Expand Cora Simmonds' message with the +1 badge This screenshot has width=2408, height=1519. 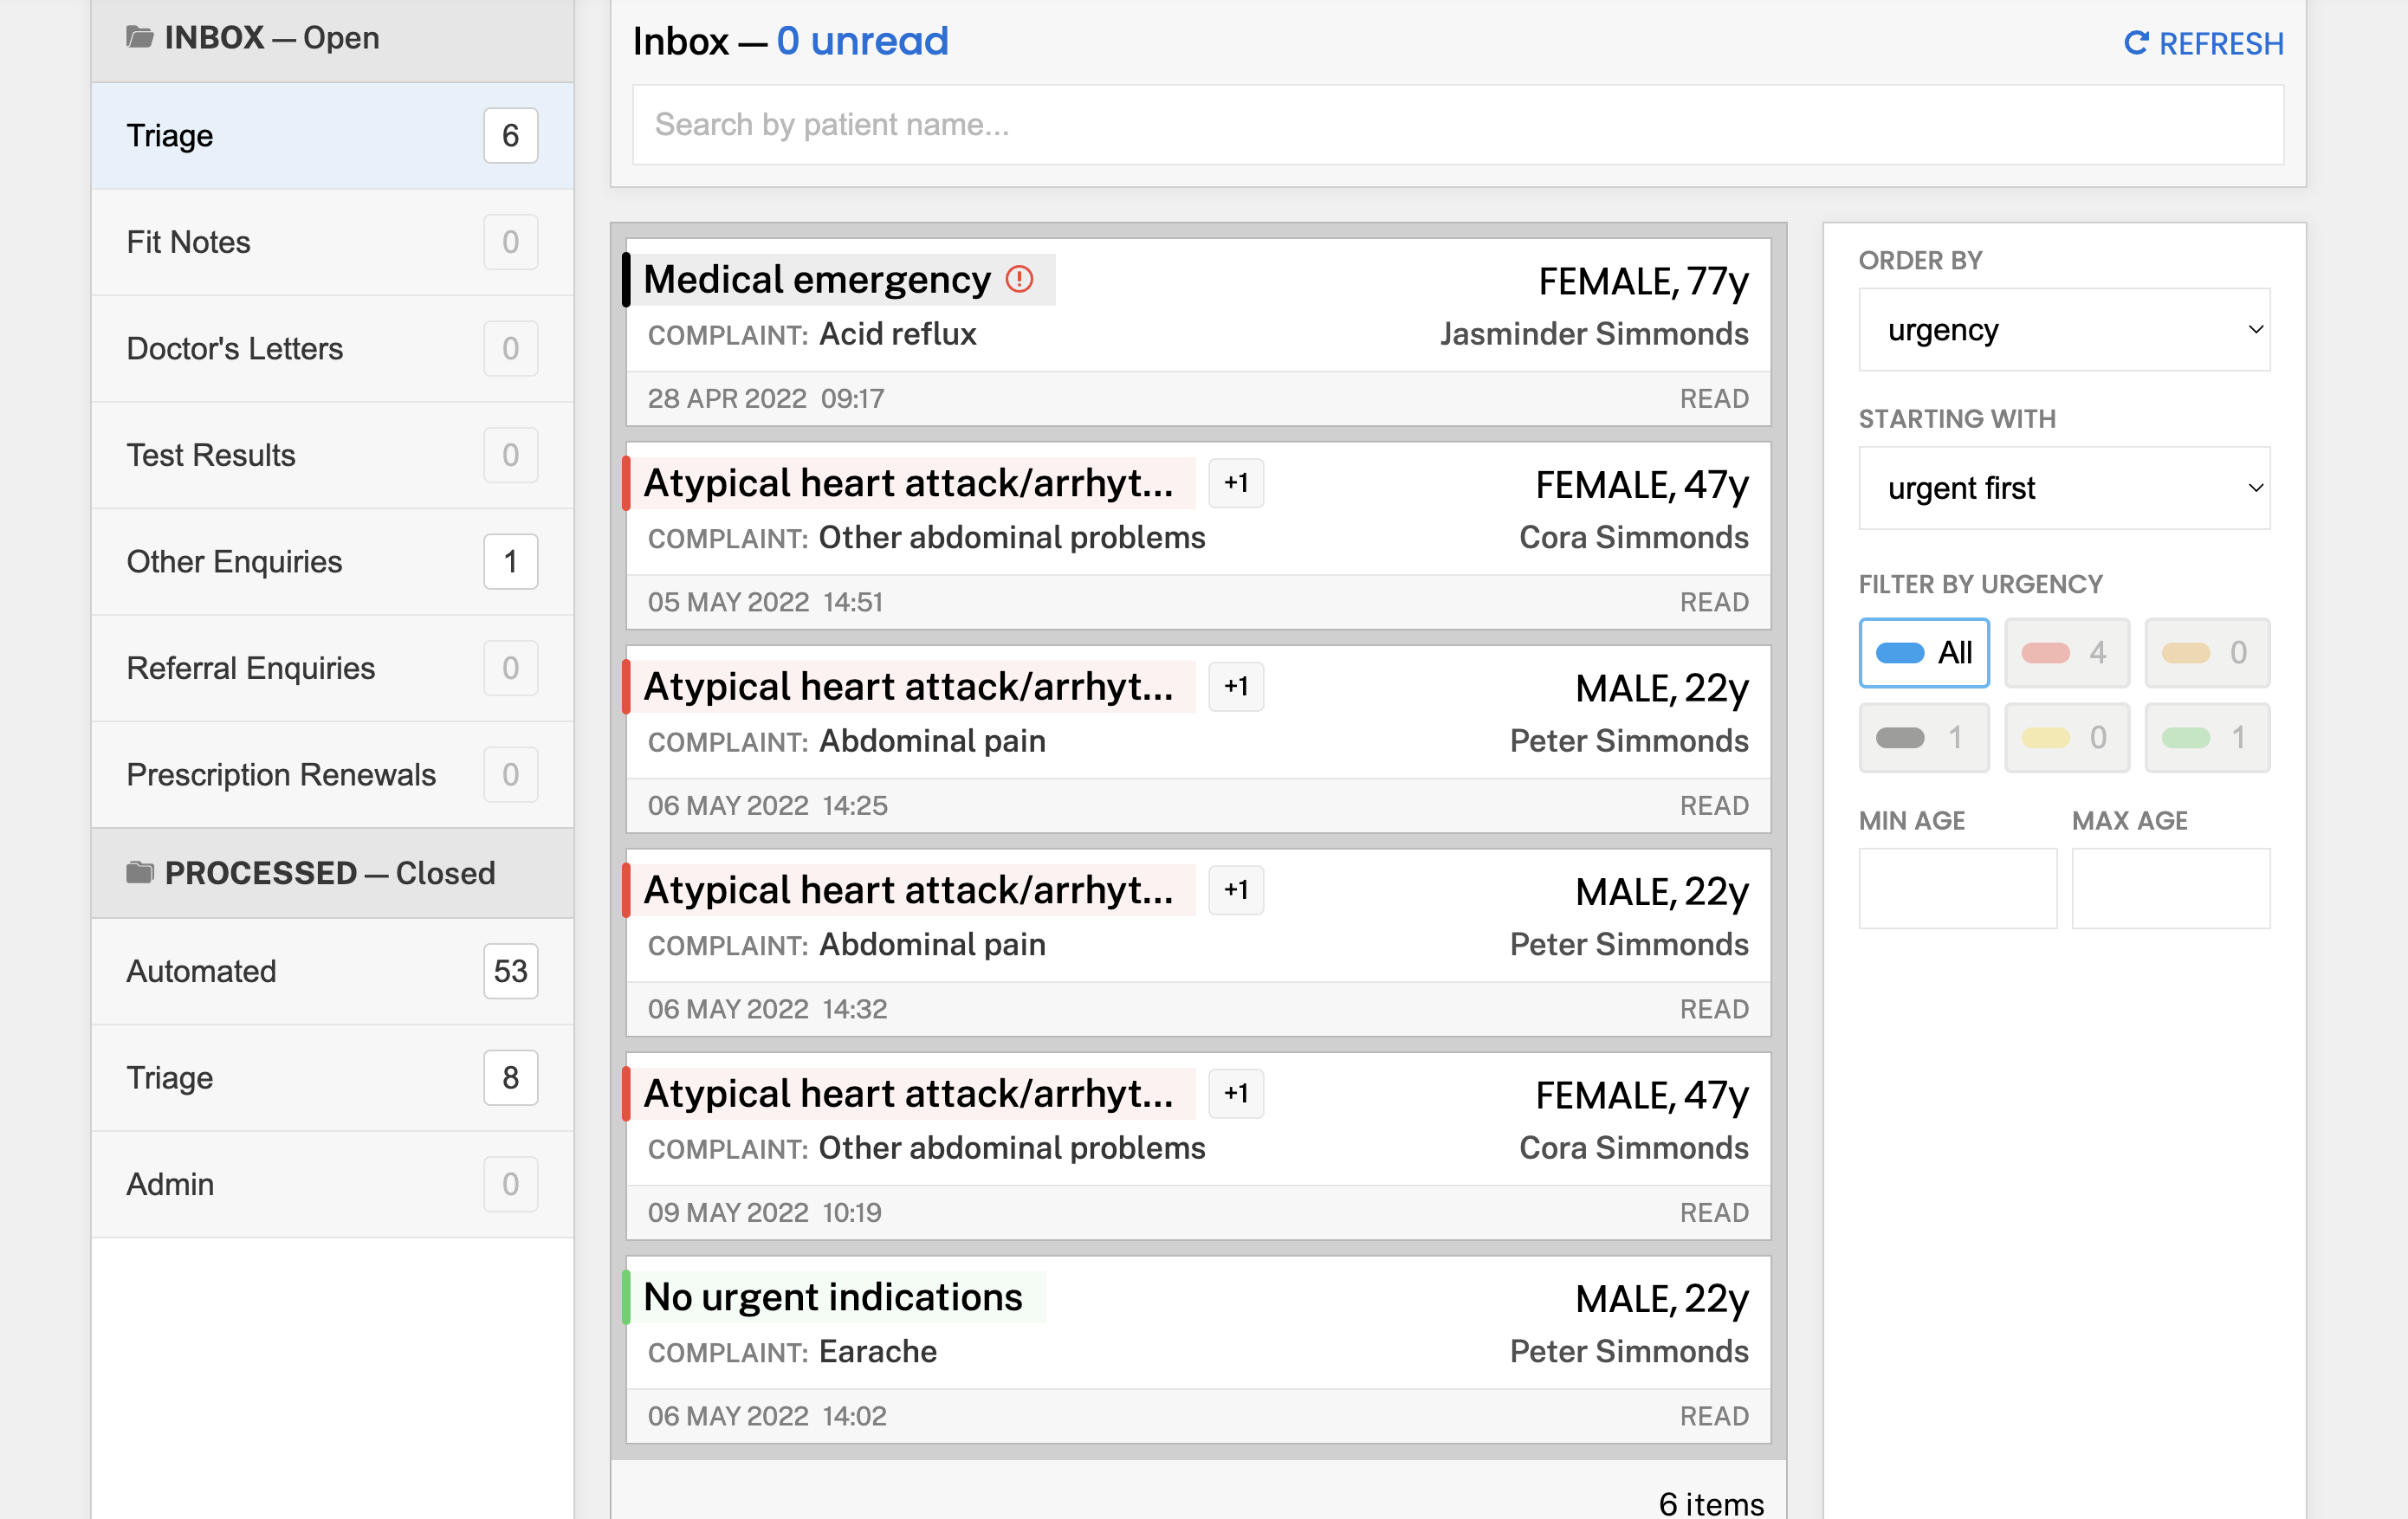click(x=1236, y=483)
